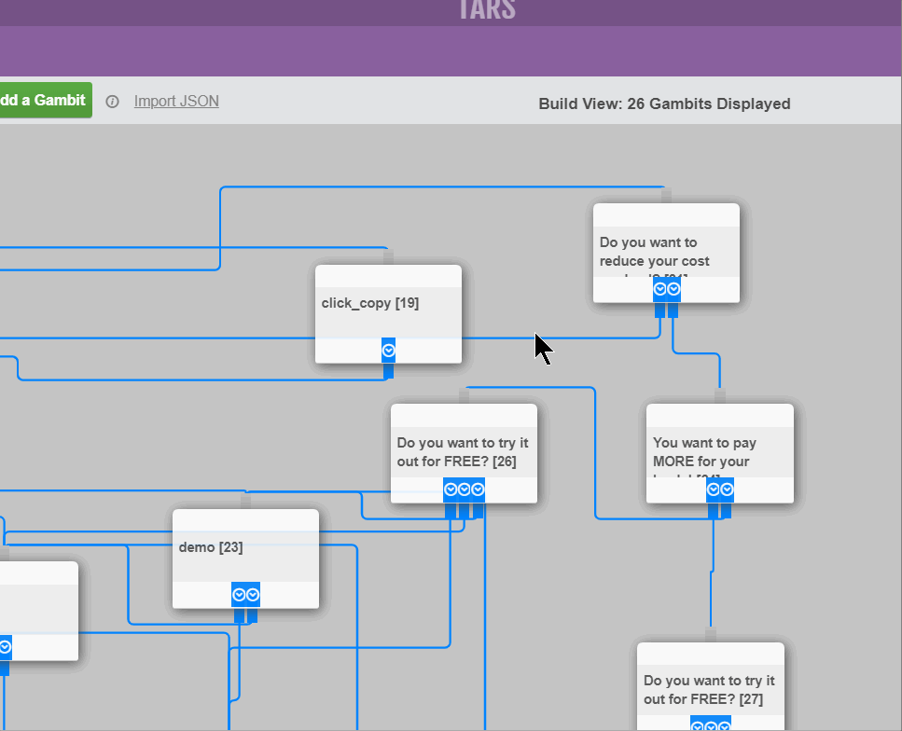Click second chevron on demo [23] gambit

253,595
